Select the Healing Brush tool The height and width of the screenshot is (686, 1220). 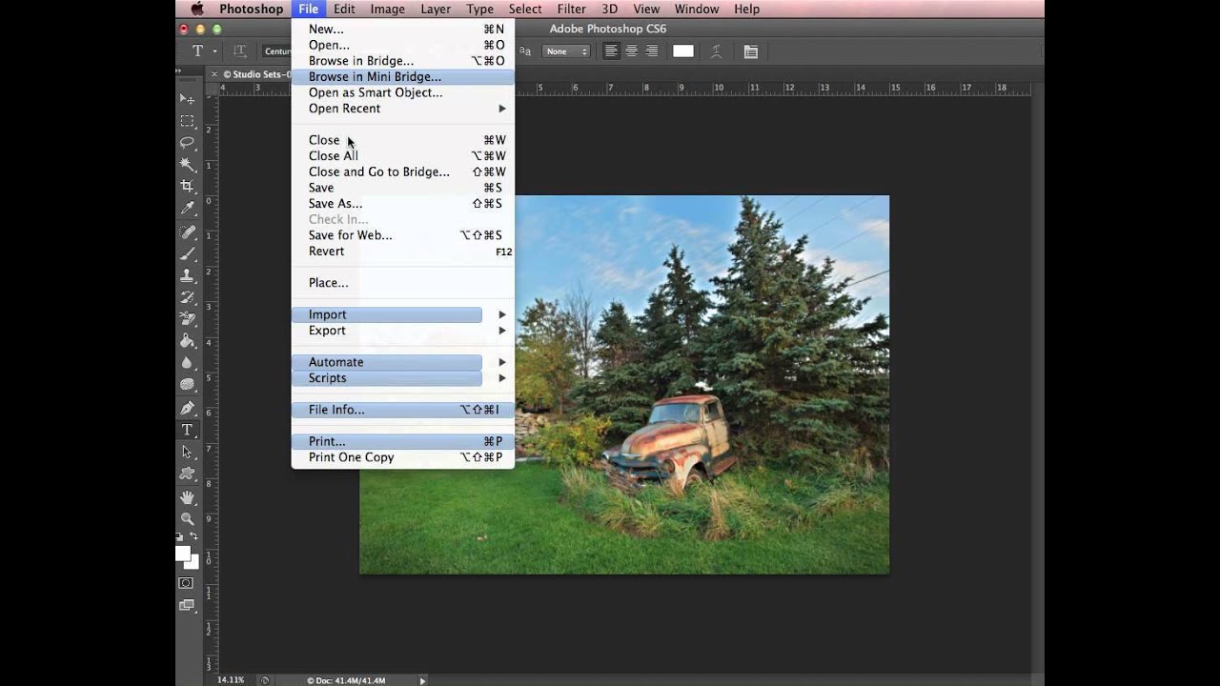(187, 232)
